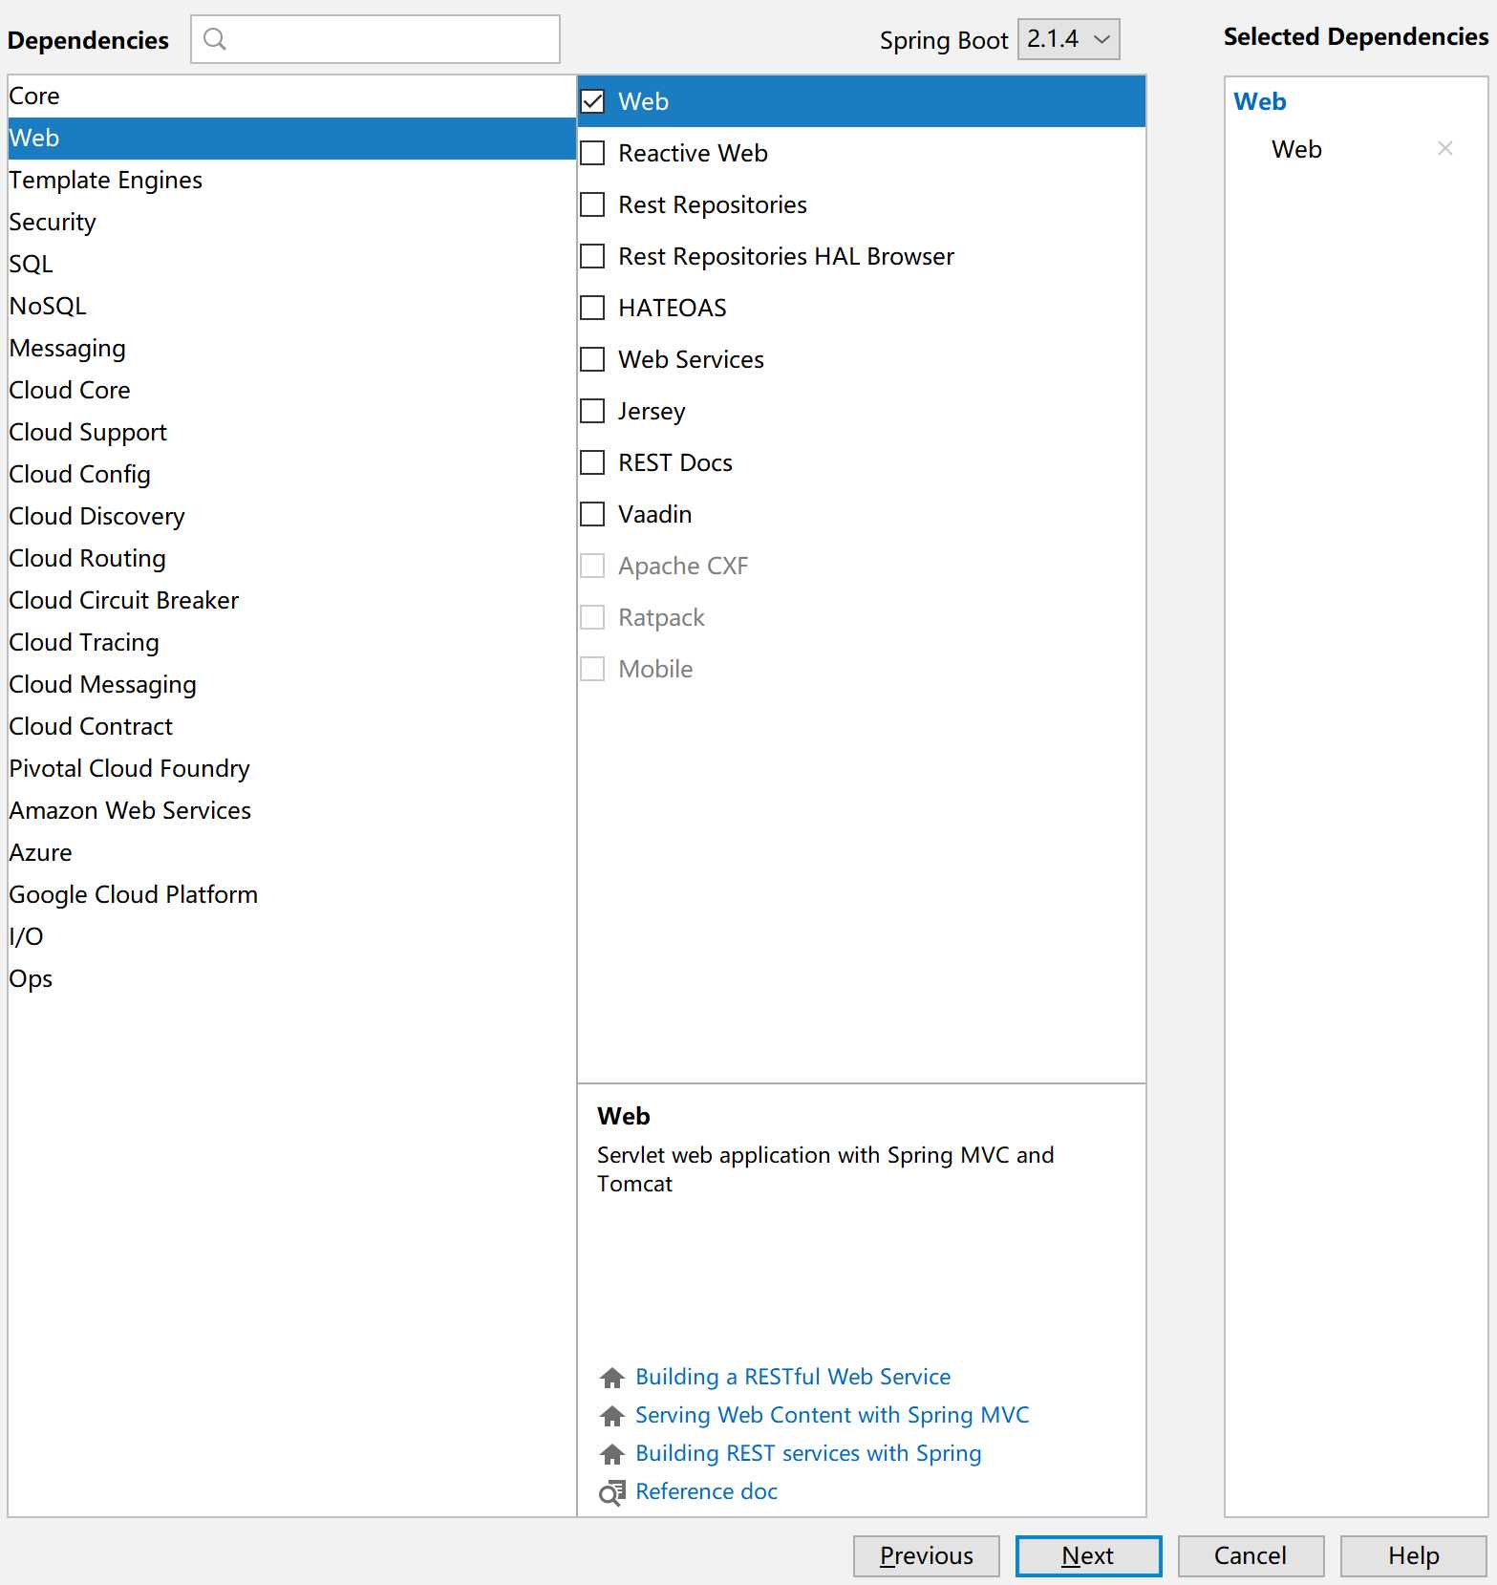Select the highlighted Web category
Image resolution: width=1497 pixels, height=1585 pixels.
(x=291, y=138)
